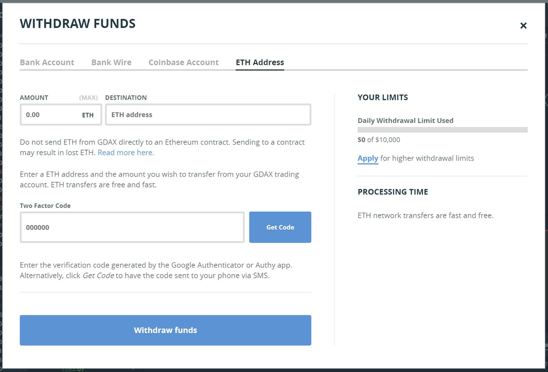Click the Daily Withdrawal Limit progress bar
Image resolution: width=548 pixels, height=372 pixels.
(443, 130)
